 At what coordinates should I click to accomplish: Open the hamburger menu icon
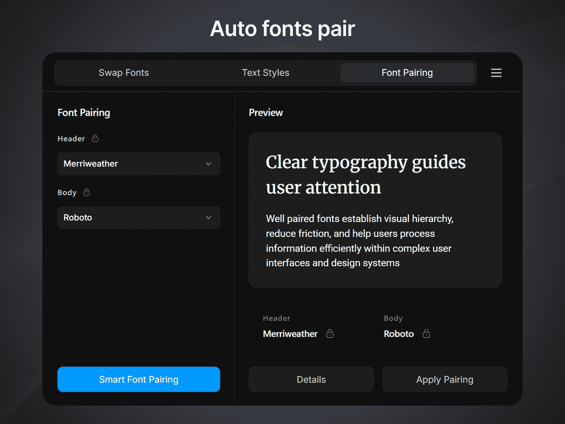pos(496,73)
